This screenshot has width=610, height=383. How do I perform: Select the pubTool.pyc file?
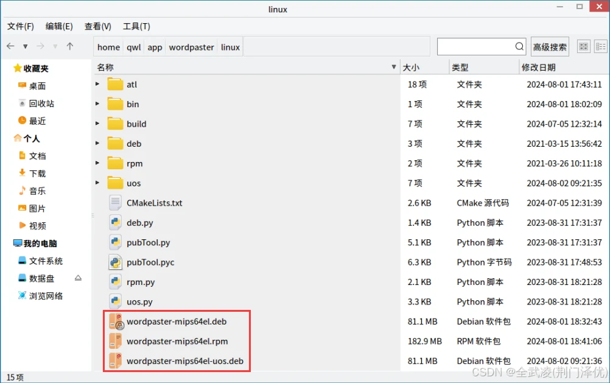150,262
